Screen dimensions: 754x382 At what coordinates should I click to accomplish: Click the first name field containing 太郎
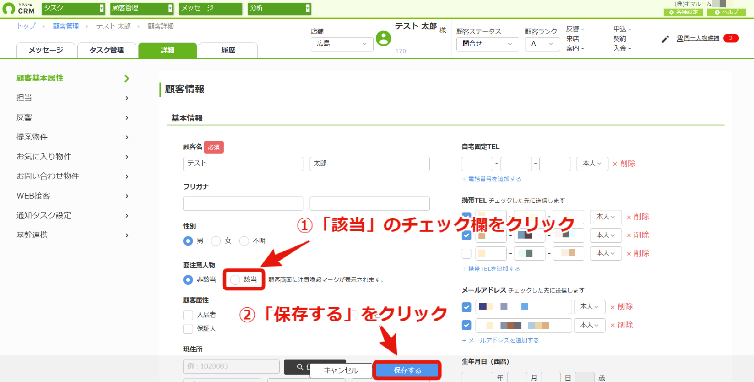coord(370,164)
